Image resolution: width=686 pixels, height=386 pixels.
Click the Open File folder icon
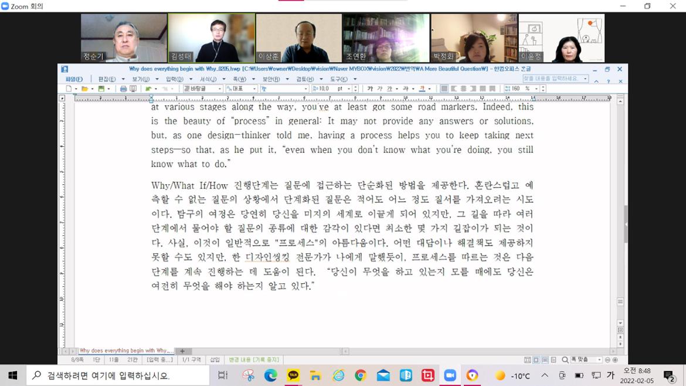(84, 89)
